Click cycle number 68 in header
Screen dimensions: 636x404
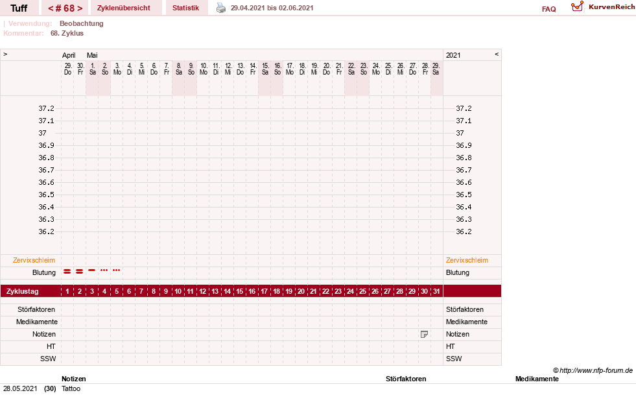coord(65,8)
